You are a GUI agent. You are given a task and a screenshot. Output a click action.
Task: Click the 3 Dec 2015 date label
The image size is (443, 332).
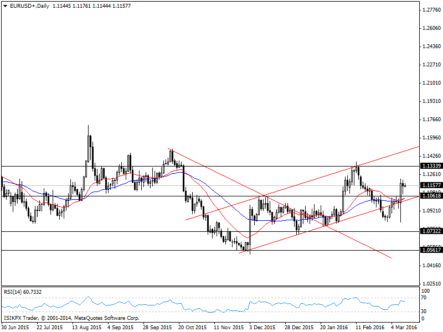pyautogui.click(x=262, y=327)
